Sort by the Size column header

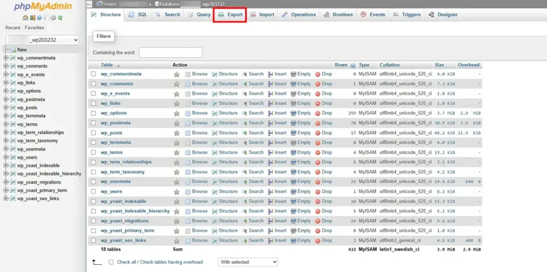click(x=440, y=65)
